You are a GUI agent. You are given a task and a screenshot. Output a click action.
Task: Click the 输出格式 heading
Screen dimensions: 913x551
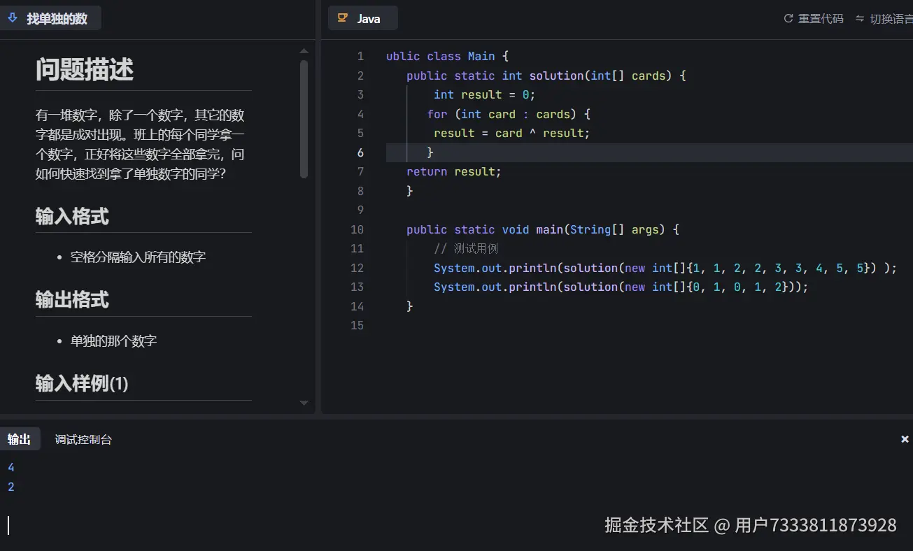coord(72,300)
